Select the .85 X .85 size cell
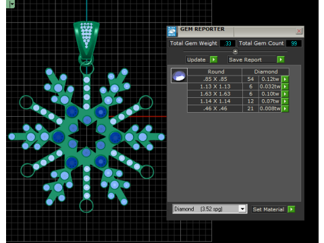The image size is (324, 243). point(215,79)
